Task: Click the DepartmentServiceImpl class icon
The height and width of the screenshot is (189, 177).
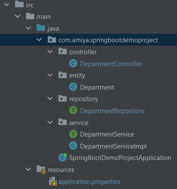Action: 73,145
